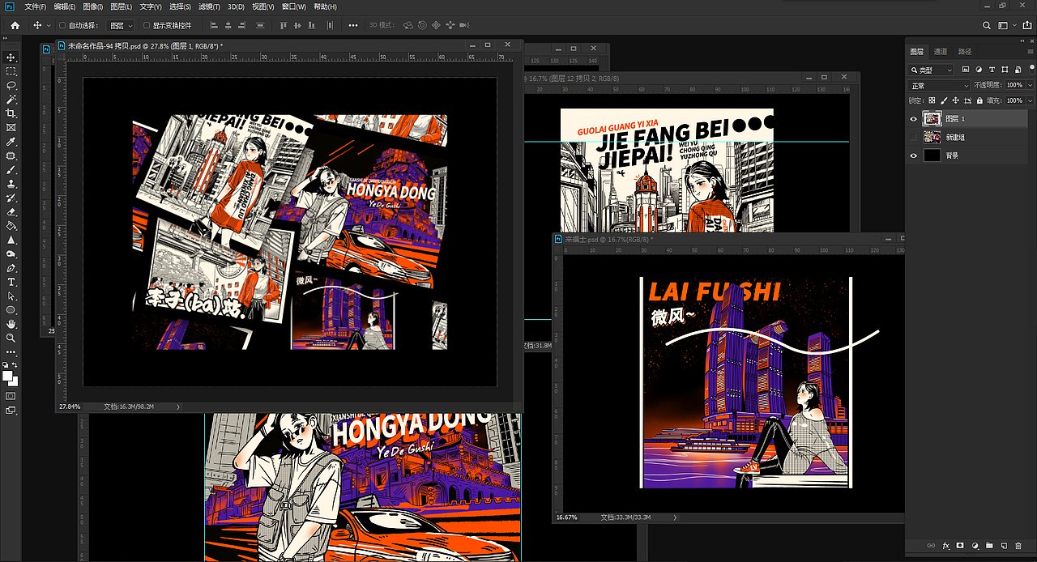Select the Paint Bucket tool

11,226
